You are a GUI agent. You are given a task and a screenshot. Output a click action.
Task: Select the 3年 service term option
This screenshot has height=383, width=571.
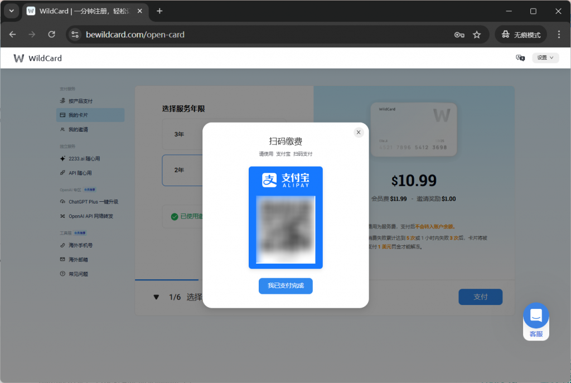(x=182, y=134)
